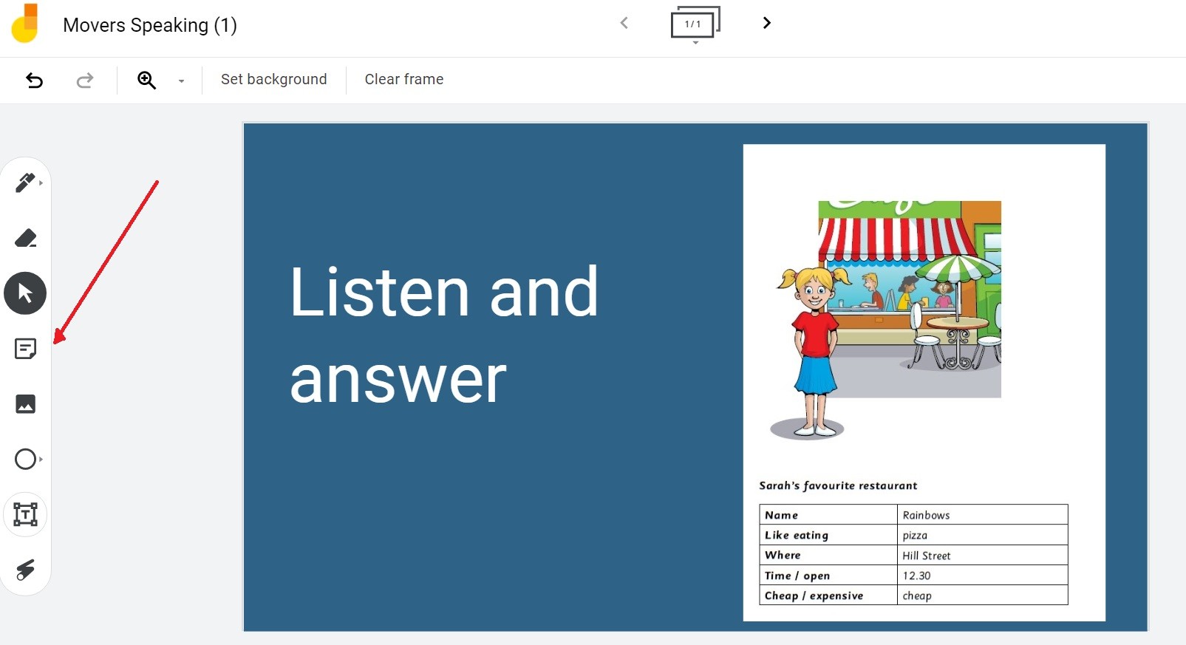
Task: Click the 'Rainbows' table cell
Action: click(x=982, y=515)
